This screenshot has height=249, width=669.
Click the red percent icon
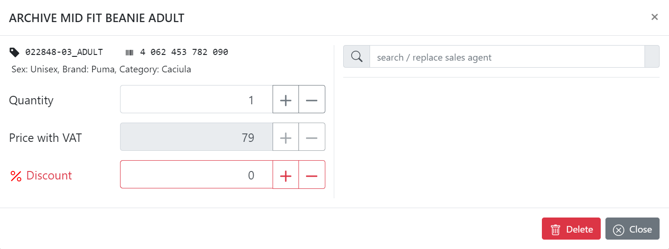click(16, 176)
